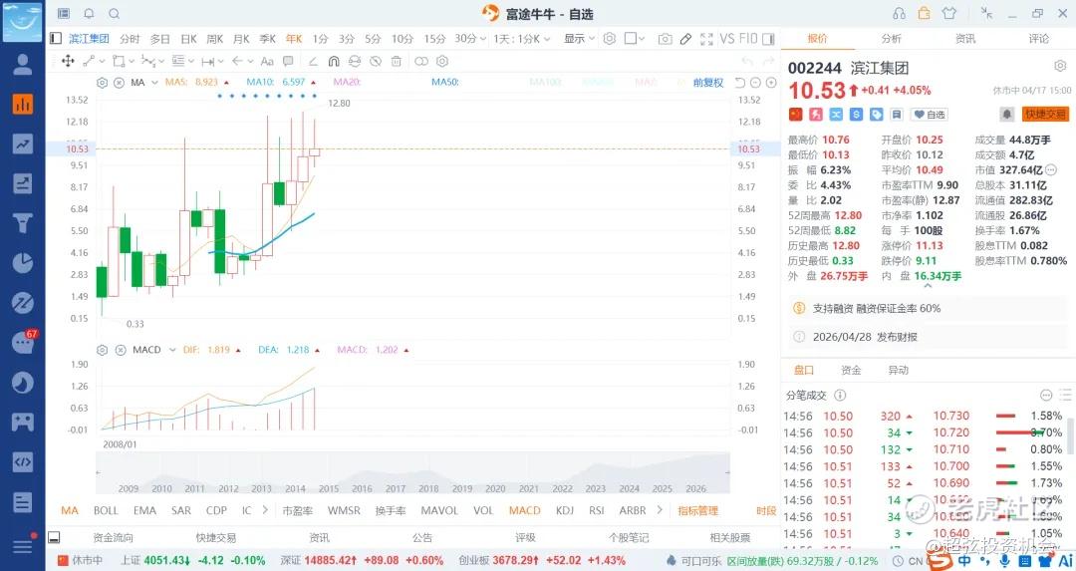Viewport: 1076px width, 571px height.
Task: Open MA indicator settings gear
Action: click(103, 83)
